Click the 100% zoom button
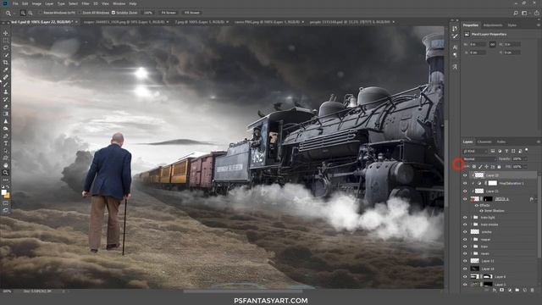 (148, 13)
